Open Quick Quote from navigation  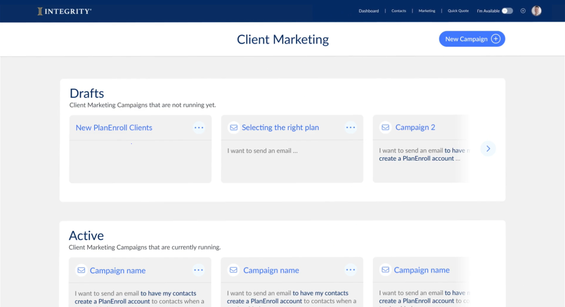[458, 11]
